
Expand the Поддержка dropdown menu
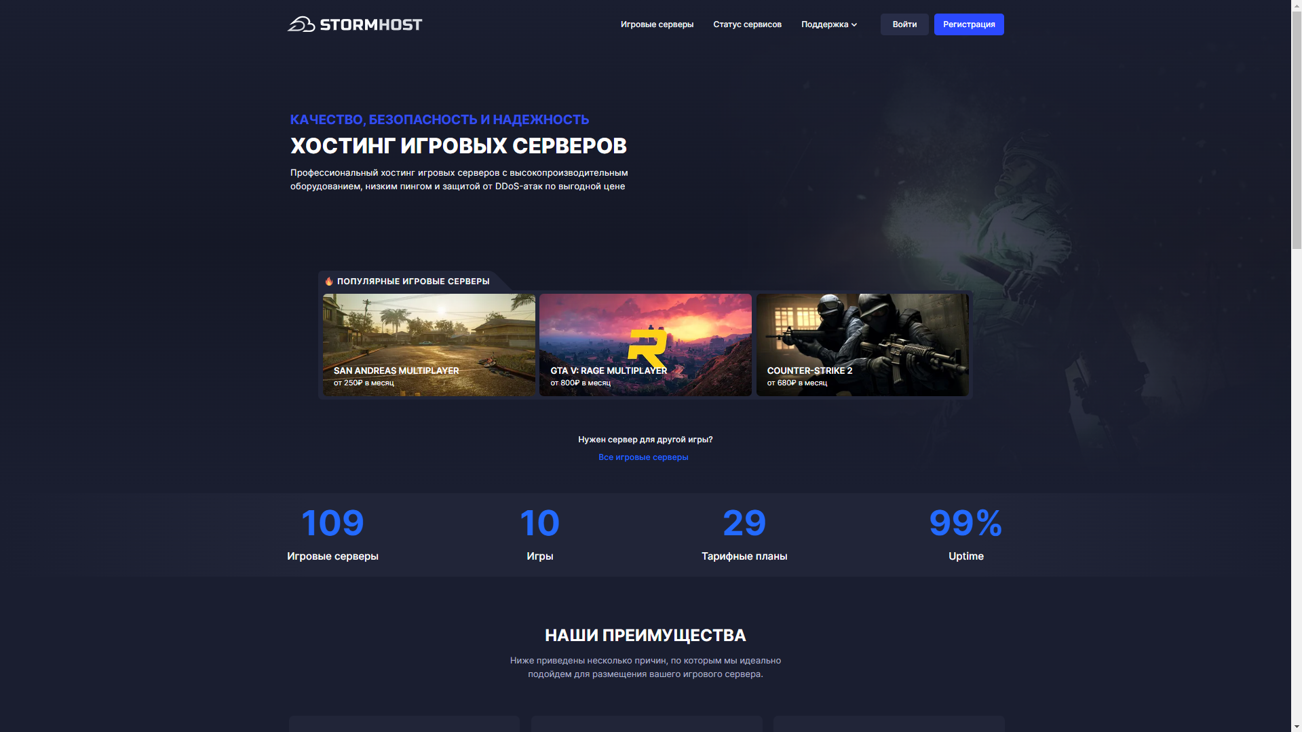[829, 24]
